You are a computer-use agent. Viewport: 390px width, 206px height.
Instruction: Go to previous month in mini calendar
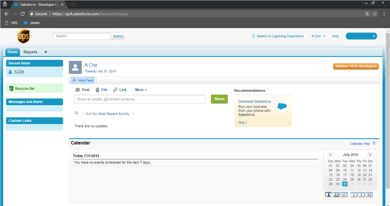(330, 155)
